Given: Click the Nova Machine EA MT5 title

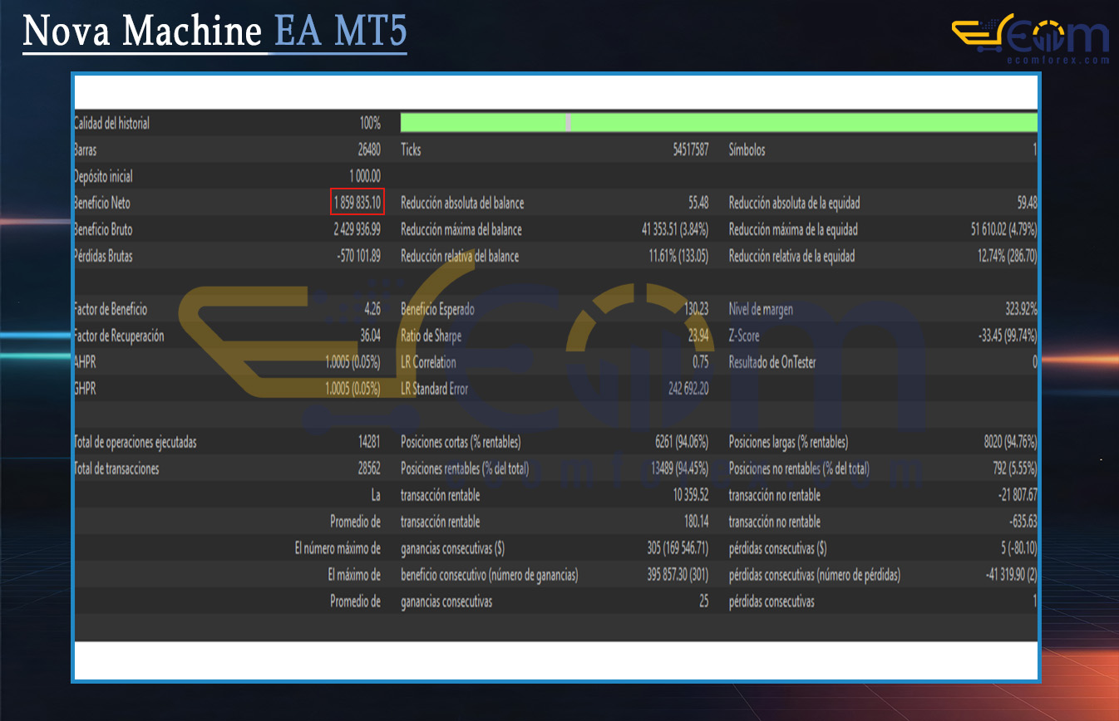Looking at the screenshot, I should click(214, 32).
